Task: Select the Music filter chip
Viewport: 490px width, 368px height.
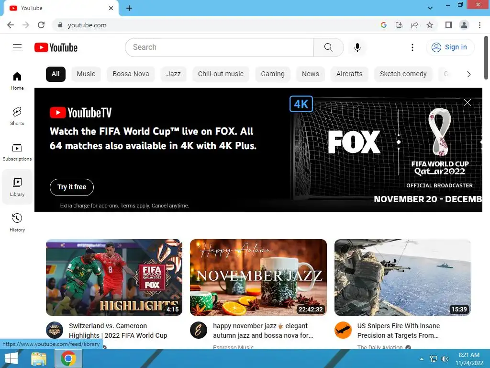Action: (x=86, y=74)
